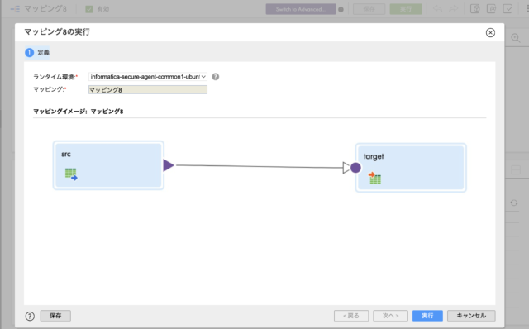Click the src table icon
Viewport: 529px width, 329px height.
[x=71, y=174]
